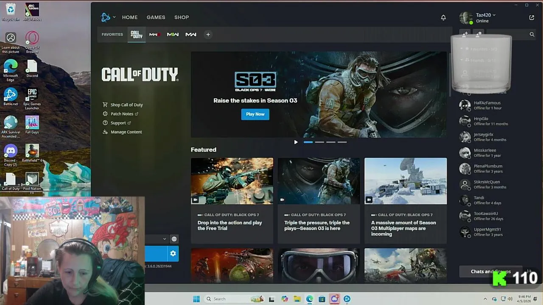Click the Add Friend icon
Viewport: 543px width, 305px height.
[465, 34]
